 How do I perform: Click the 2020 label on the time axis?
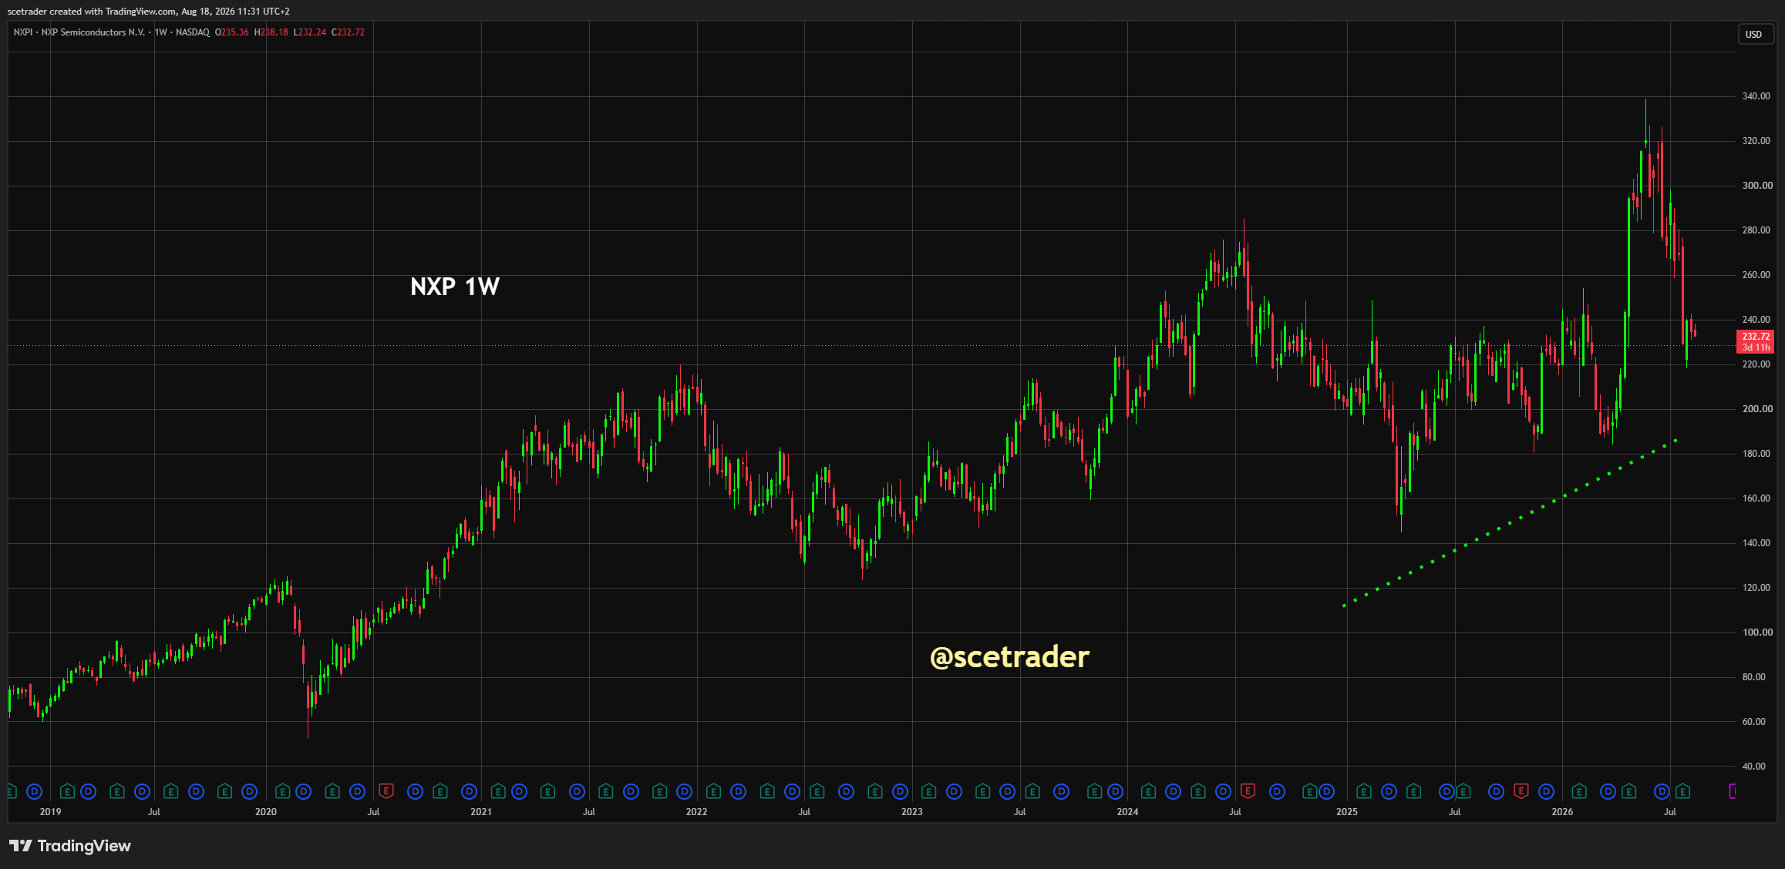tap(266, 812)
